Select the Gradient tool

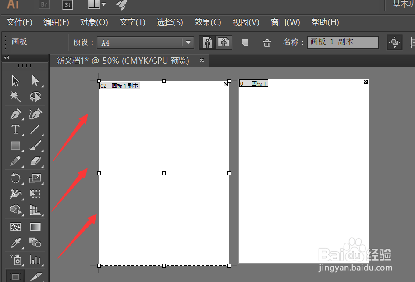coord(35,227)
